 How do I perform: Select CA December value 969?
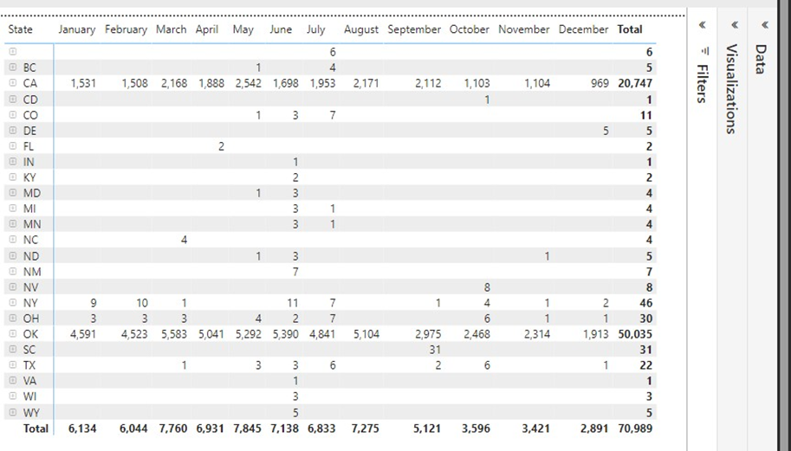[x=600, y=83]
